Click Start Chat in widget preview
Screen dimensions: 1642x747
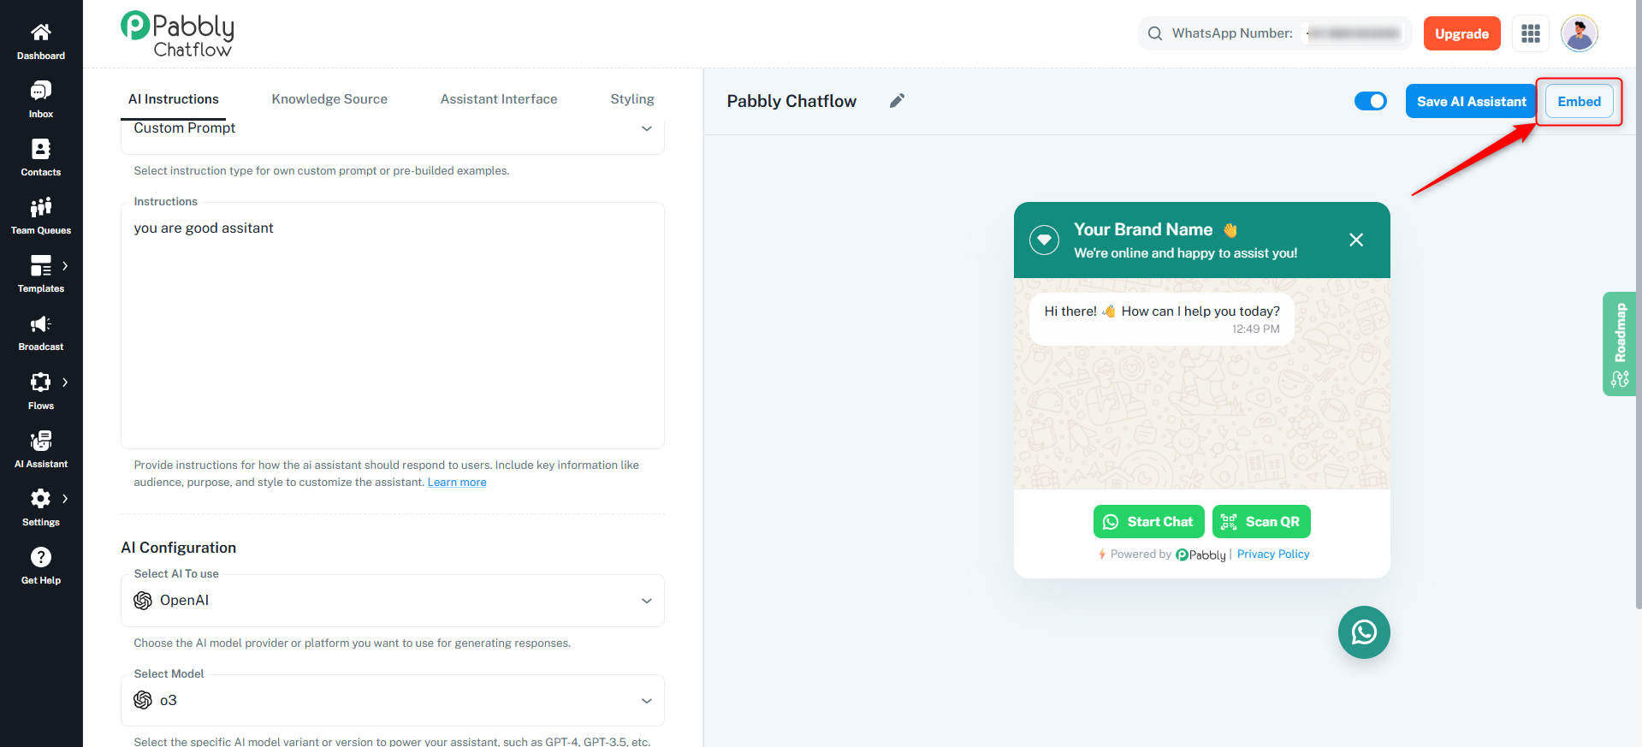point(1149,522)
